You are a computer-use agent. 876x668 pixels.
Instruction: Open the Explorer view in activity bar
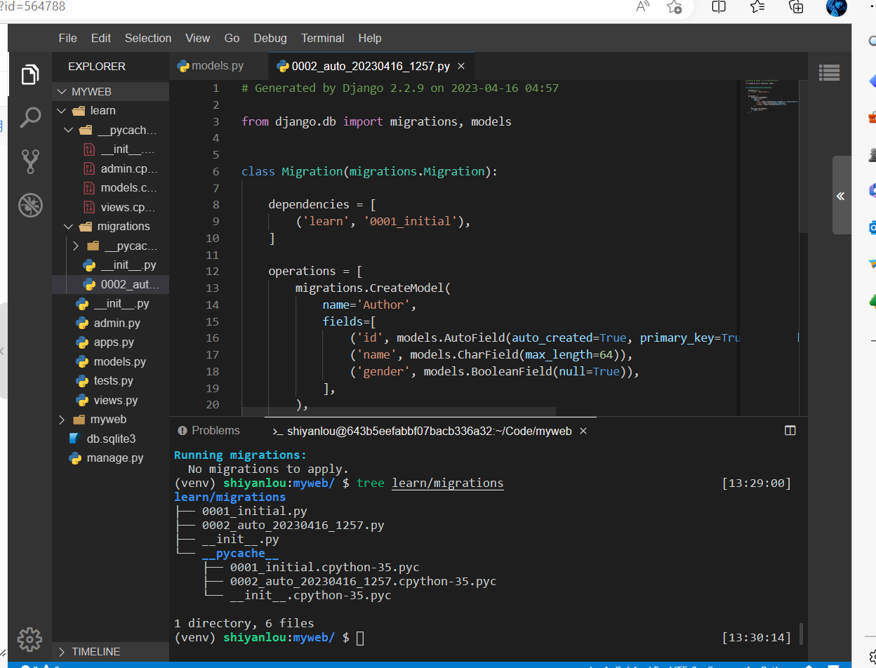coord(29,74)
